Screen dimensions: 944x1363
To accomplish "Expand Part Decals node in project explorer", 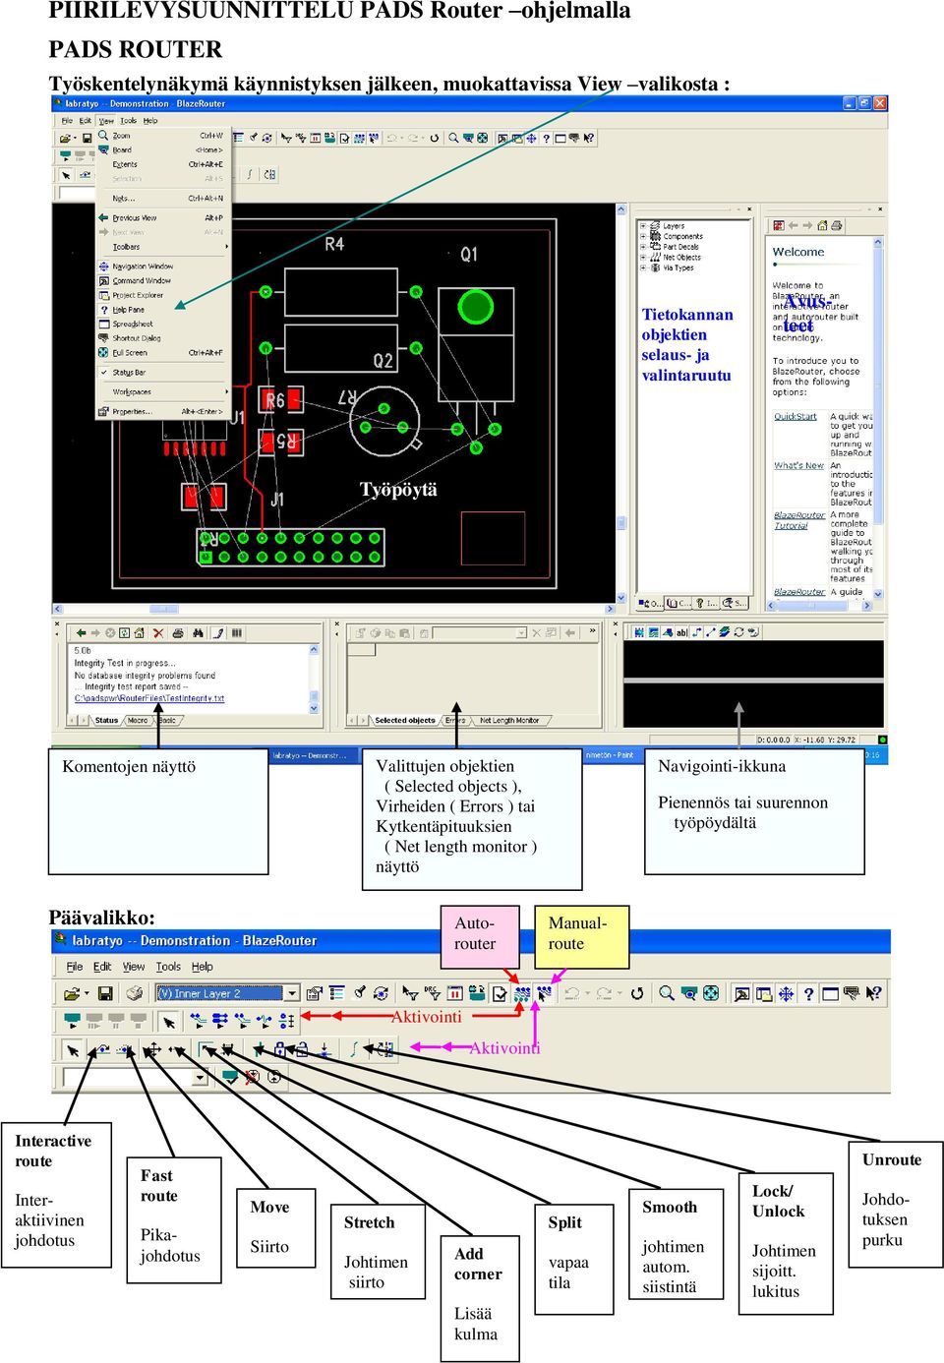I will tap(643, 247).
